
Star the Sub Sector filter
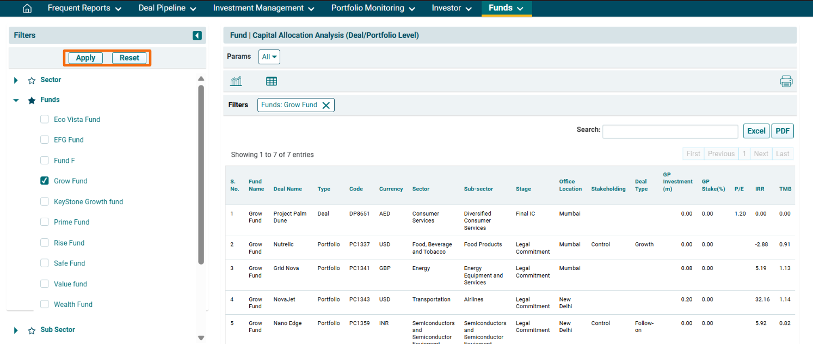(32, 330)
